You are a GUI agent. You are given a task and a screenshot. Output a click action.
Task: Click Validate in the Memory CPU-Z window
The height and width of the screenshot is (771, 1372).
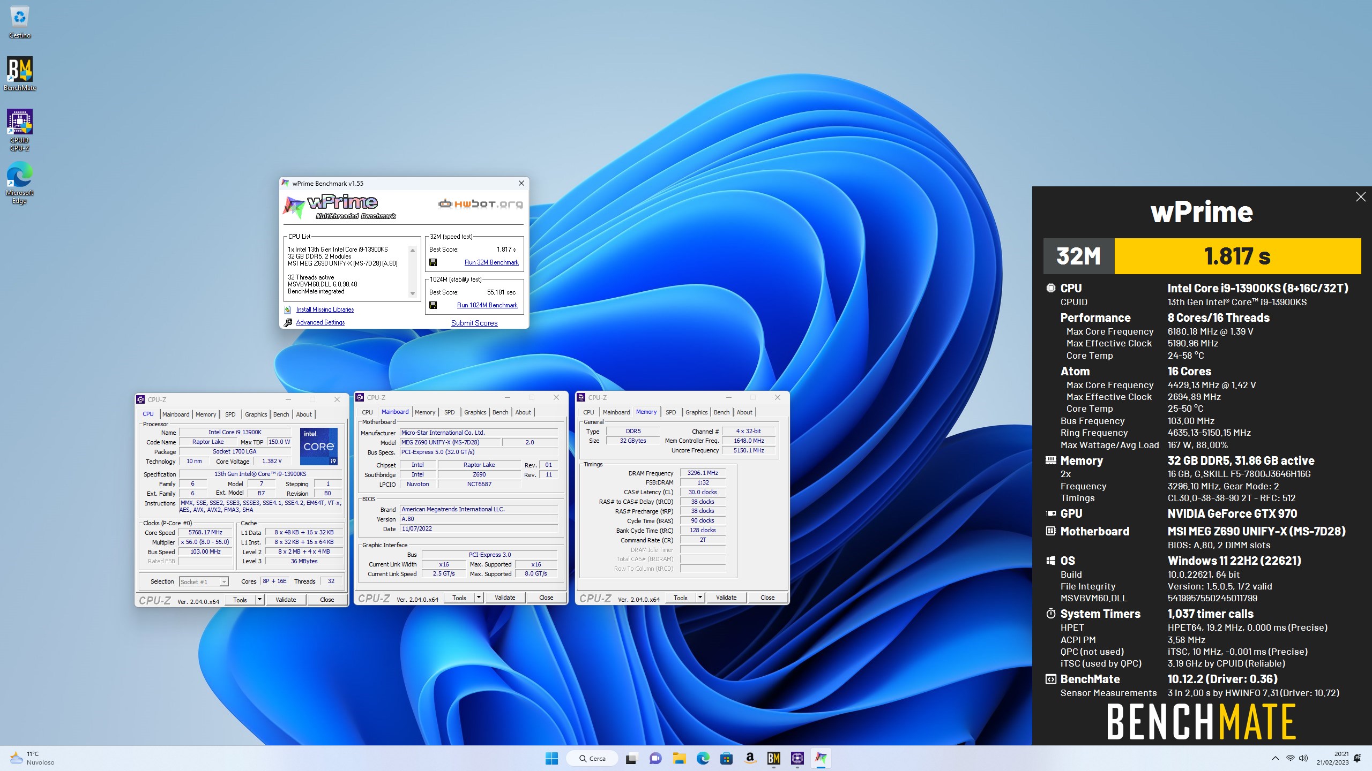tap(726, 598)
